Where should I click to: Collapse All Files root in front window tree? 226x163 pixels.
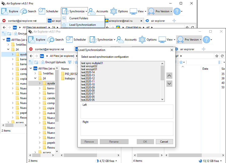pos(31,68)
